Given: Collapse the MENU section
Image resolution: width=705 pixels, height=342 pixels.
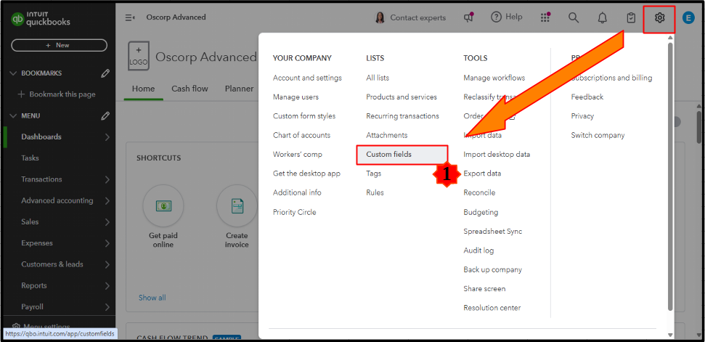Looking at the screenshot, I should coord(13,116).
